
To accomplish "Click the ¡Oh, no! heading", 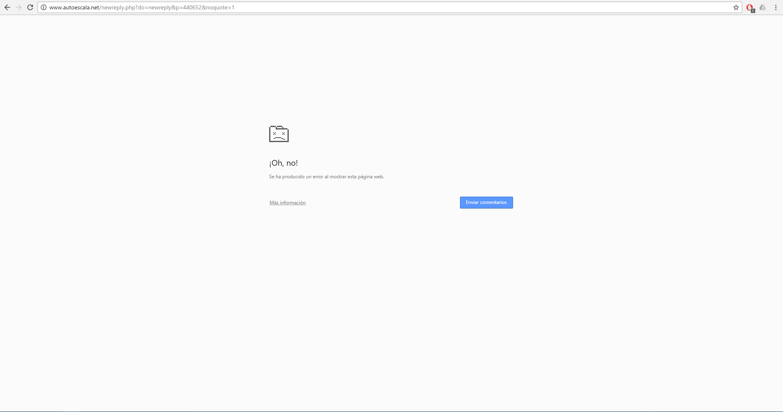I will click(x=283, y=163).
